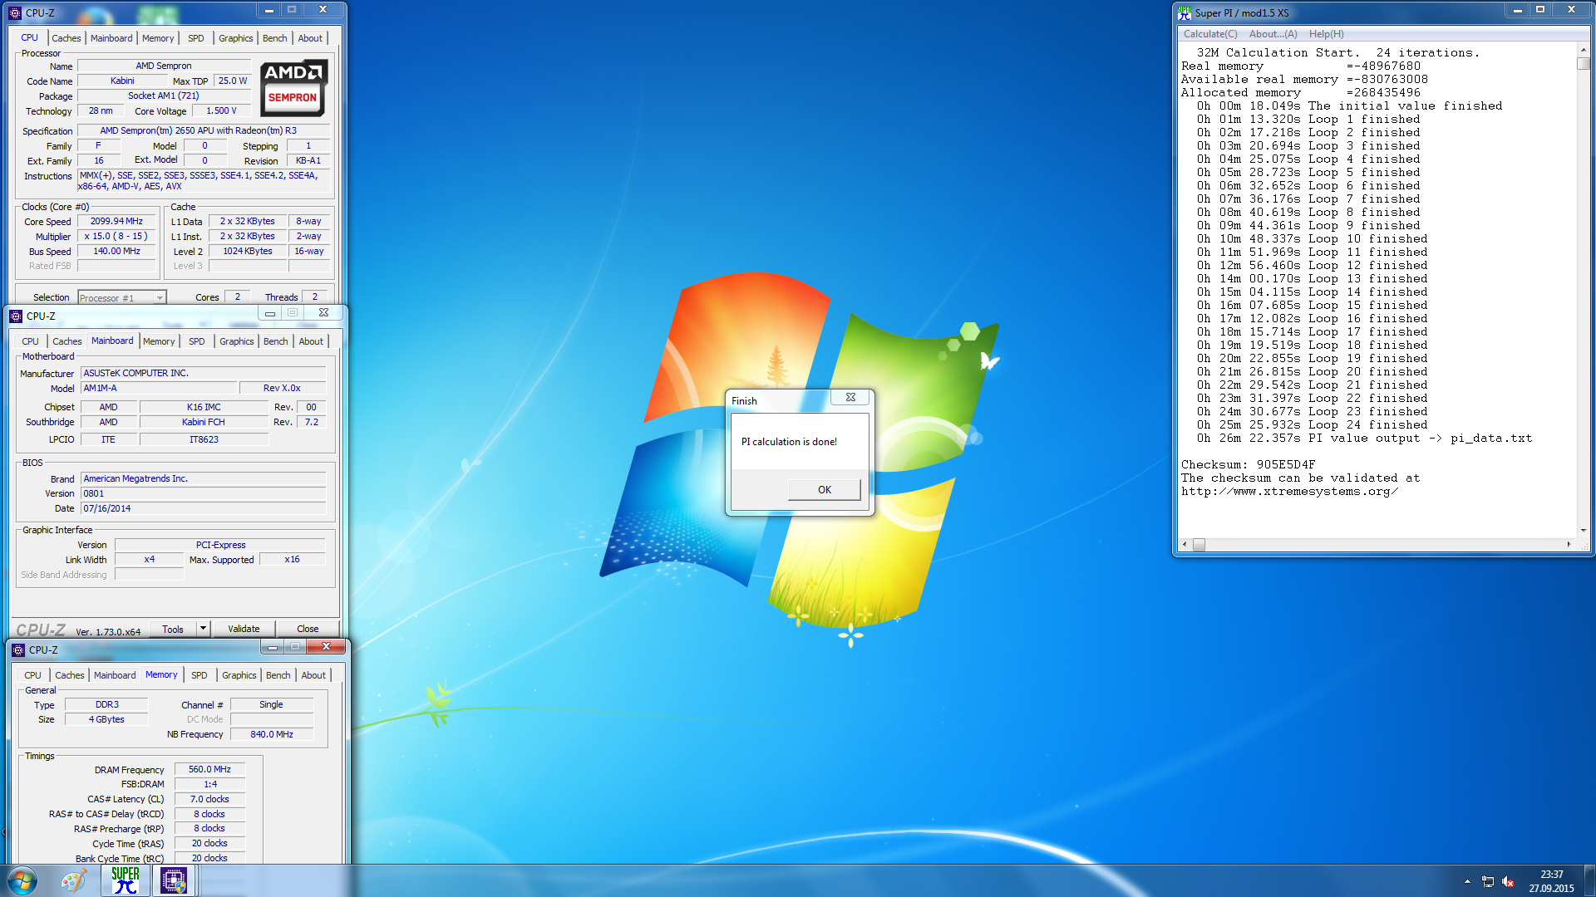Open the SPD tab in Mainboard CPU-Z window

point(196,341)
